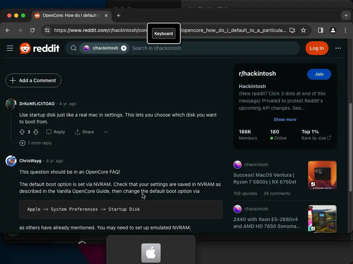353x264 pixels.
Task: Remove the r/hackintosh search filter
Action: (x=124, y=48)
